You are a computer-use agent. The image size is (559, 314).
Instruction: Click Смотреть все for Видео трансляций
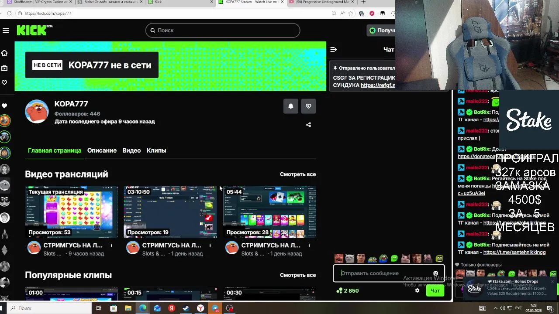click(x=298, y=174)
